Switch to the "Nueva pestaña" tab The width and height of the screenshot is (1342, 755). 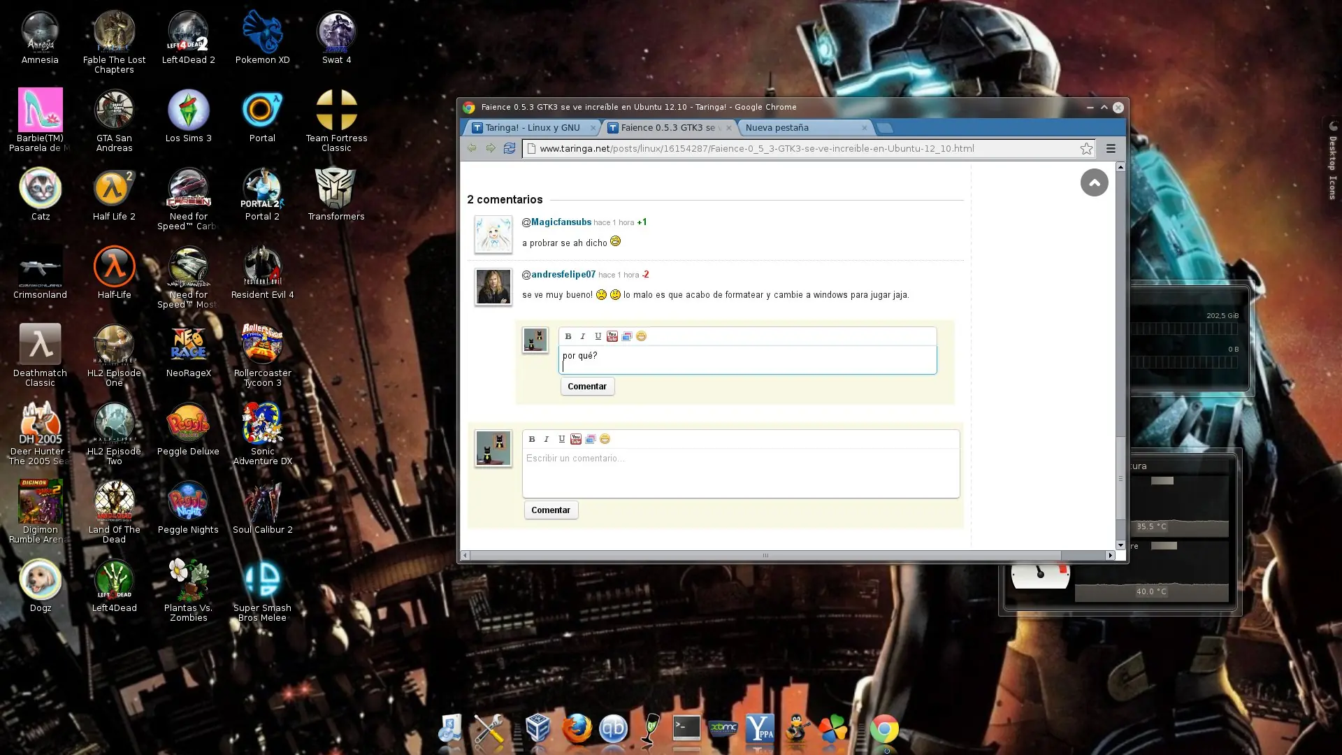coord(804,127)
